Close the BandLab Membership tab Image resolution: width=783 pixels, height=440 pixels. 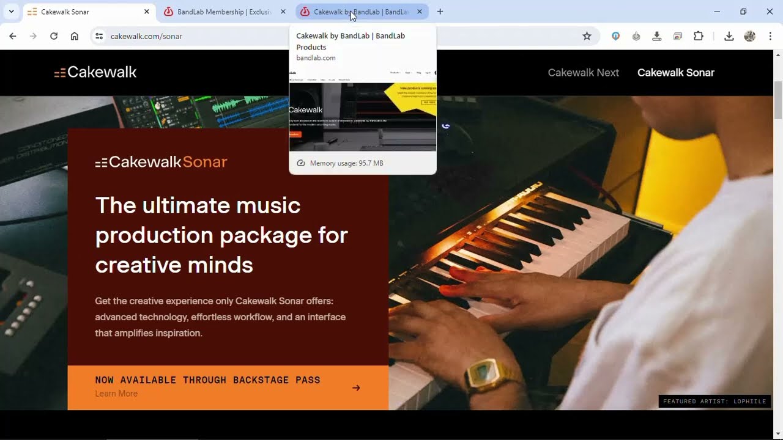tap(283, 12)
